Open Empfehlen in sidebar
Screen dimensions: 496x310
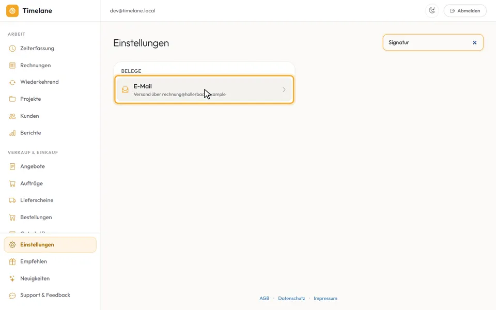pos(50,261)
